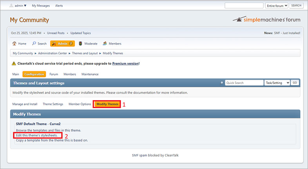Click the date Oct 25, 2025, 12:45 PM

26,33
